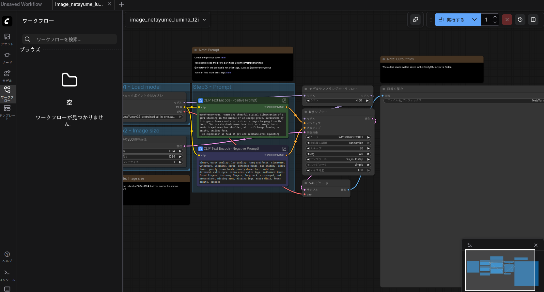The height and width of the screenshot is (292, 544).
Task: Open the ノード (Nodes) library panel
Action: (7, 57)
